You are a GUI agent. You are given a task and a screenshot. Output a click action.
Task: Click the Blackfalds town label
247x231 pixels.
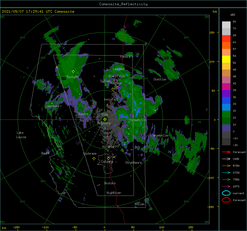117,76
